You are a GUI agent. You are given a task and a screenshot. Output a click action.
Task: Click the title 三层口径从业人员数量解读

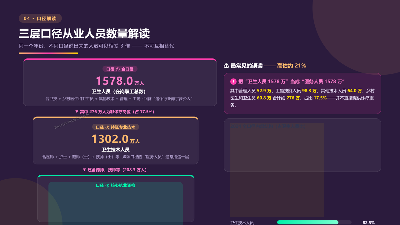pyautogui.click(x=84, y=33)
